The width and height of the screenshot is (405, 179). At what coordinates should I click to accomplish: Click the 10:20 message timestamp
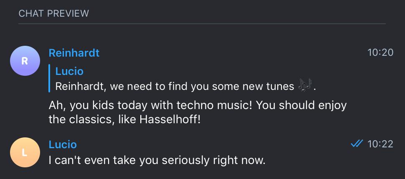[x=380, y=52]
